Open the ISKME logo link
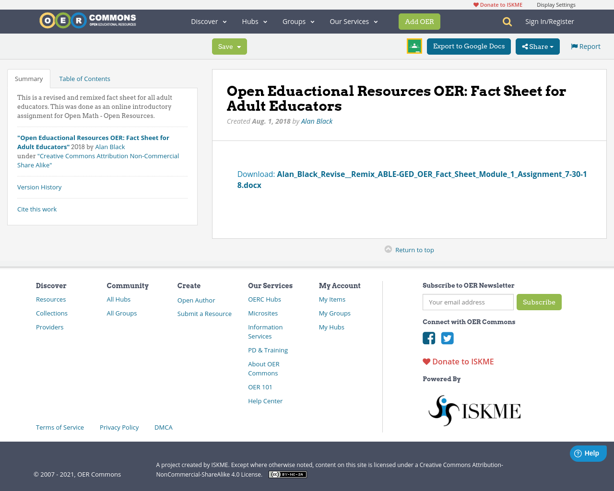Screen dimensions: 614x491 pyautogui.click(x=474, y=410)
